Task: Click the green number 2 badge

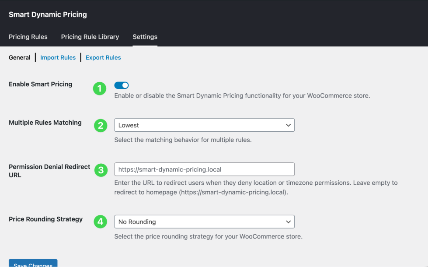Action: (x=101, y=126)
